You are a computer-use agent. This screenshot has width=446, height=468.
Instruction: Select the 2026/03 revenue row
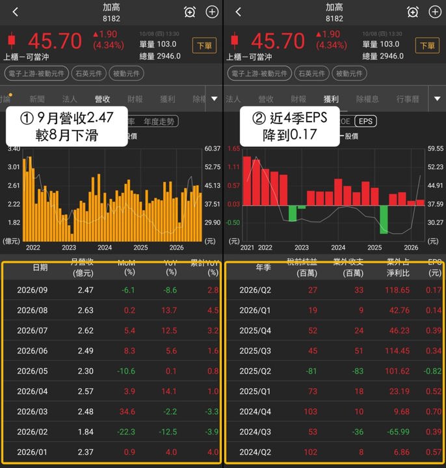coord(112,411)
